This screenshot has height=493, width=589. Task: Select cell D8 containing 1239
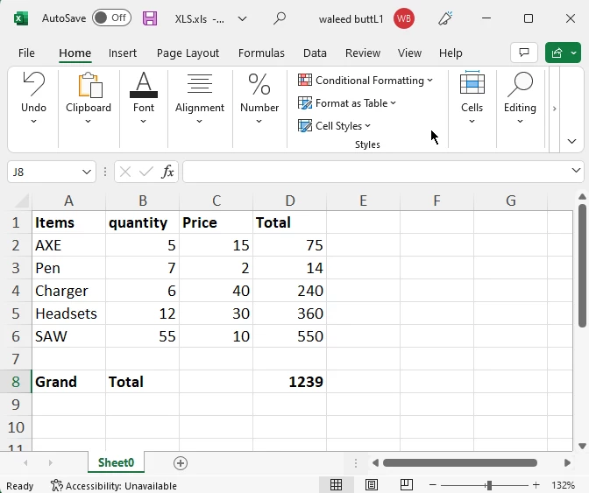(x=289, y=382)
